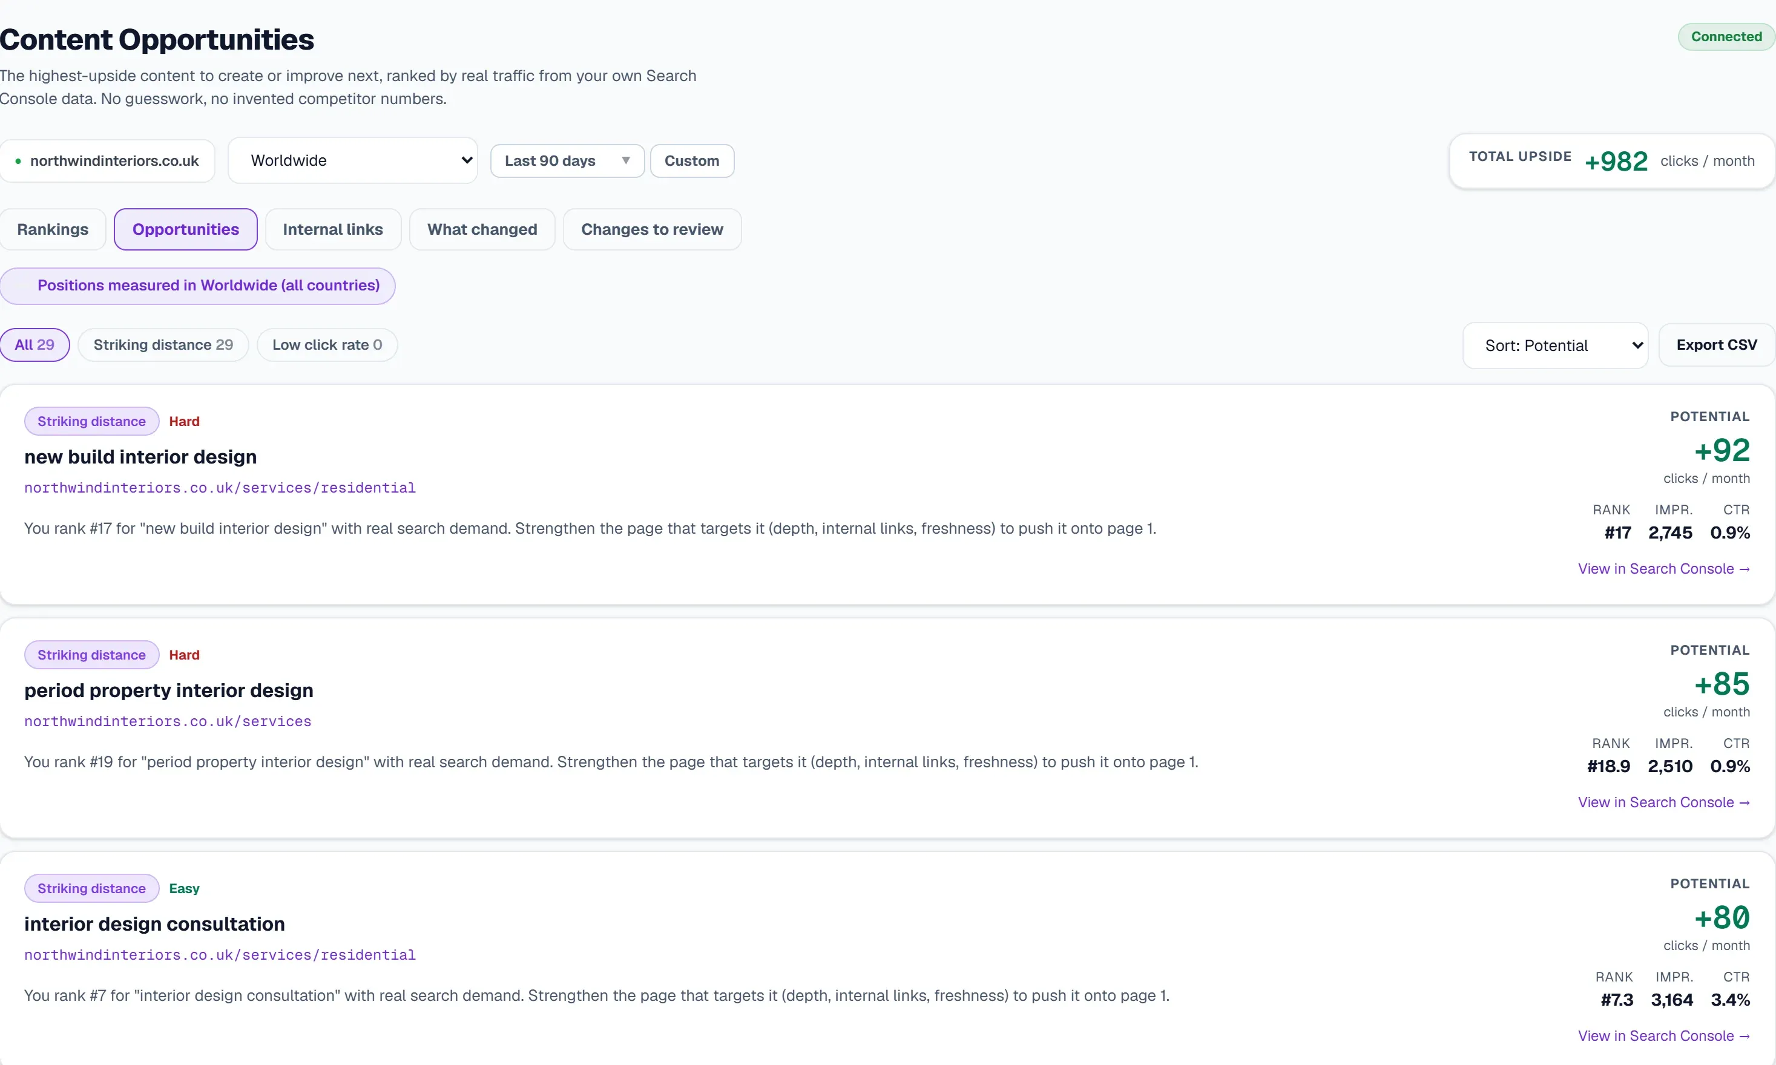Click the #18.9 rank value
Viewport: 1776px width, 1065px height.
[x=1608, y=767]
